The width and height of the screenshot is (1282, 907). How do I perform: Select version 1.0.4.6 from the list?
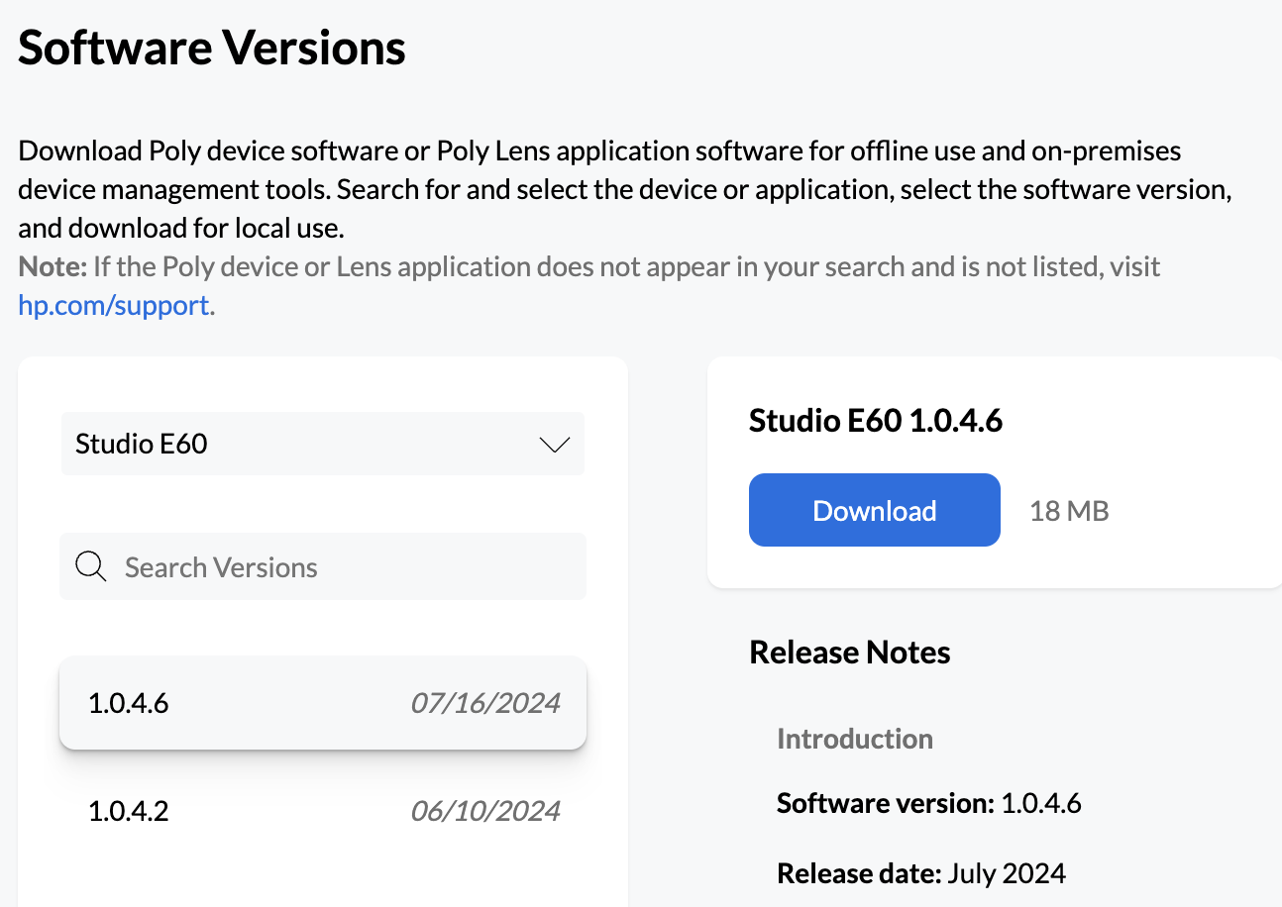click(x=322, y=703)
